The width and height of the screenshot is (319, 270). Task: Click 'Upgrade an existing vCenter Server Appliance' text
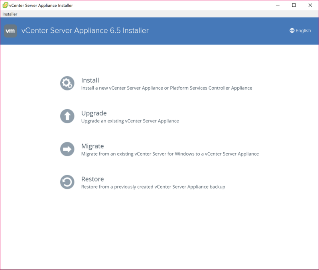(x=130, y=121)
